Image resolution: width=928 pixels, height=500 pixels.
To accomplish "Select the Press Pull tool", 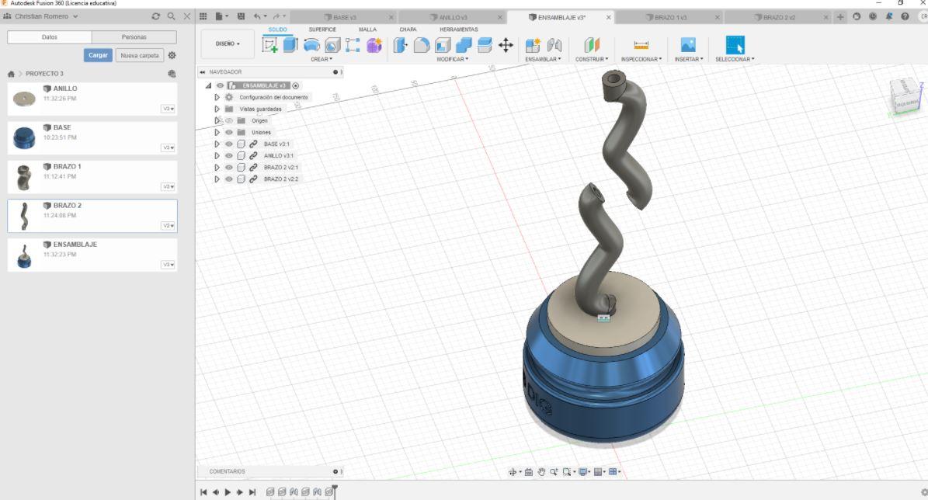I will [x=401, y=45].
